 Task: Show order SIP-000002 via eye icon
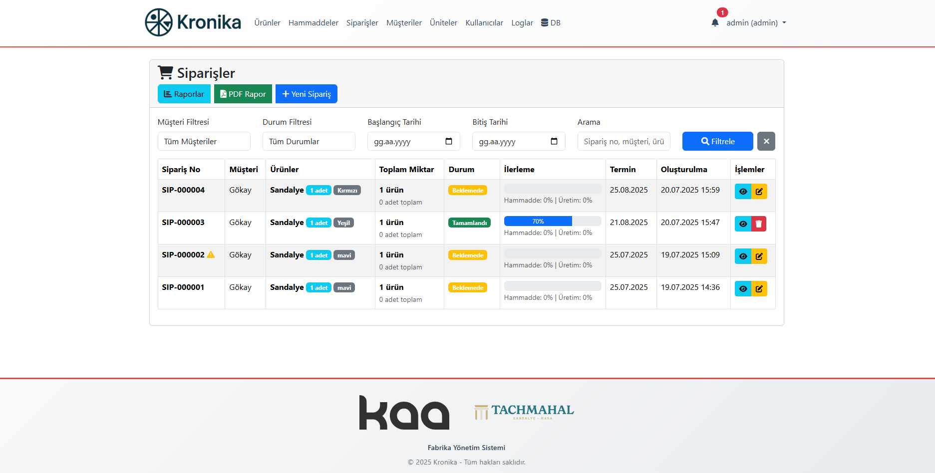pyautogui.click(x=743, y=256)
